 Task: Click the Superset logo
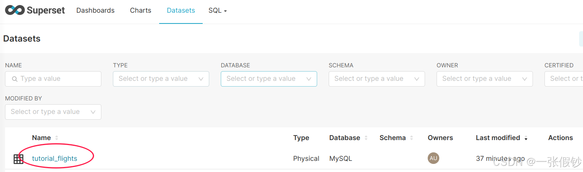[35, 10]
